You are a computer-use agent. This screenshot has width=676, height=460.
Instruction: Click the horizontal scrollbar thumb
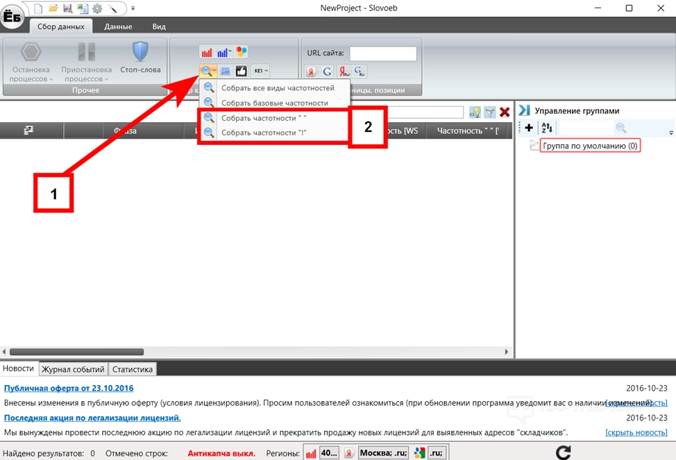tap(76, 352)
